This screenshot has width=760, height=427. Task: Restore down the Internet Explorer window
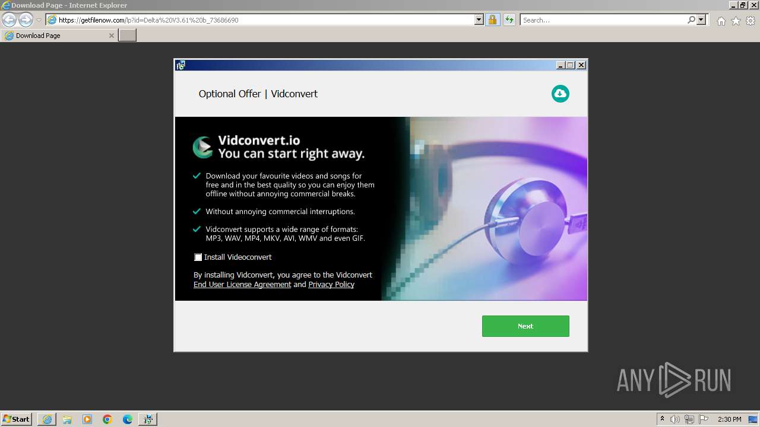click(x=743, y=5)
